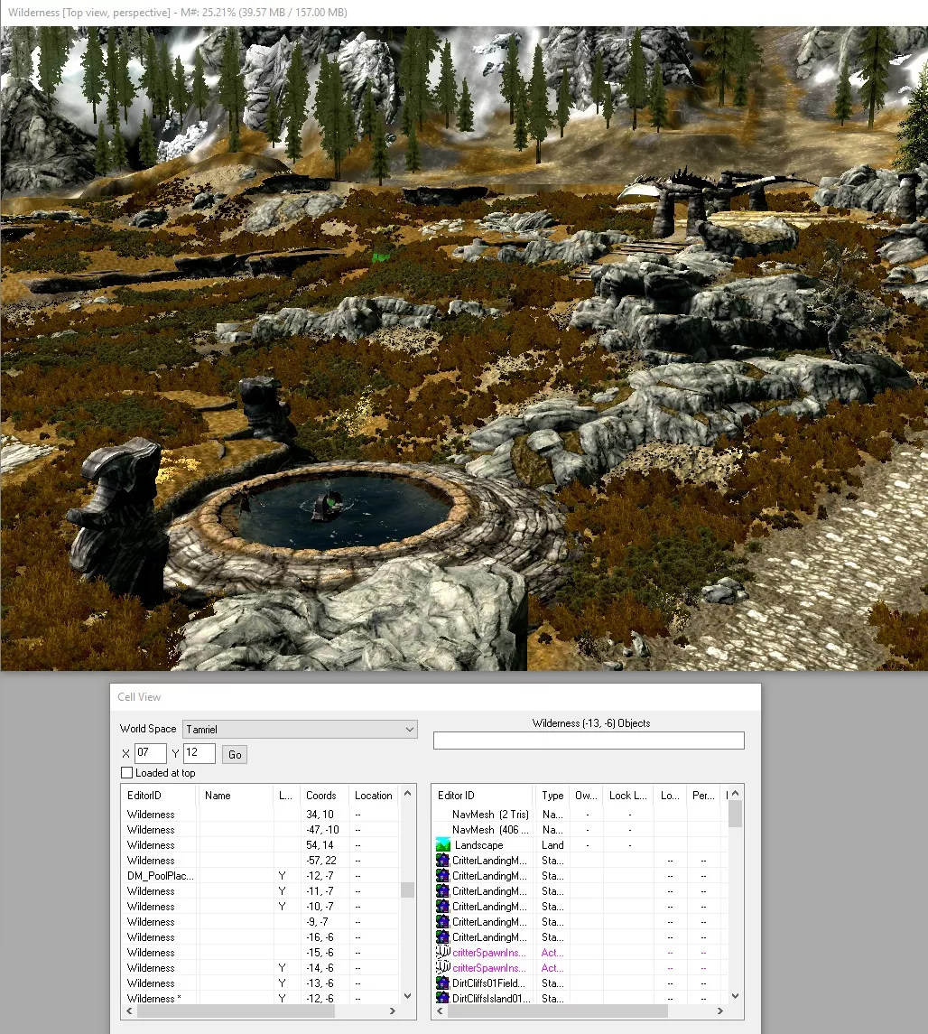
Task: Toggle the Loaded at top checkbox
Action: [x=127, y=773]
